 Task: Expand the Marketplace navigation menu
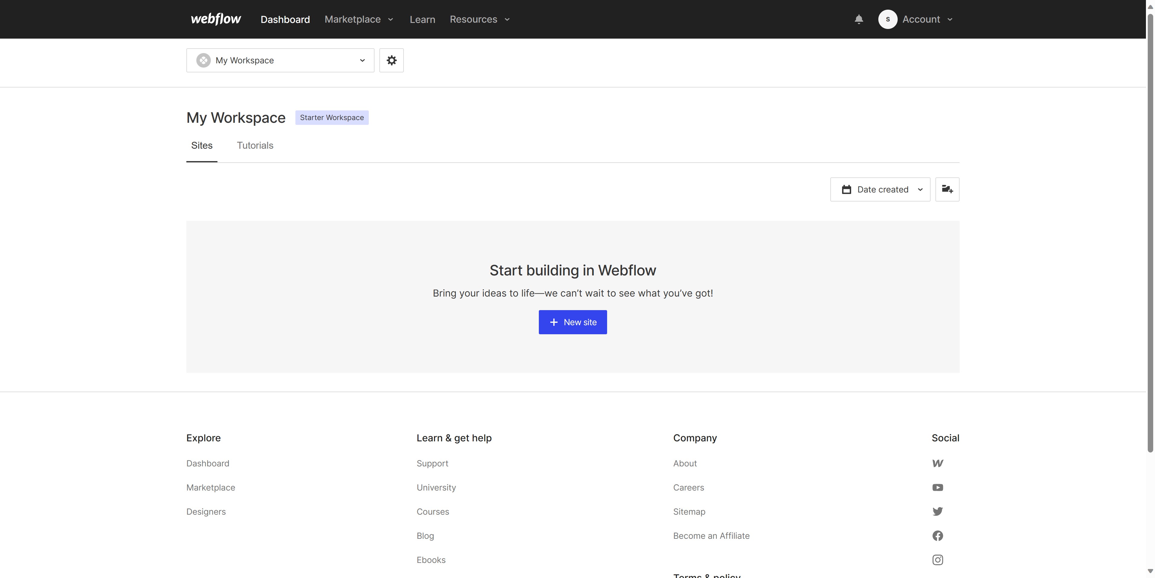click(x=359, y=19)
